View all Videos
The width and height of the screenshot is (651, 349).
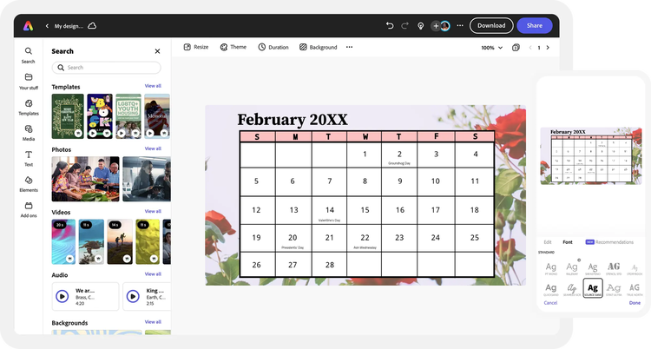(153, 212)
